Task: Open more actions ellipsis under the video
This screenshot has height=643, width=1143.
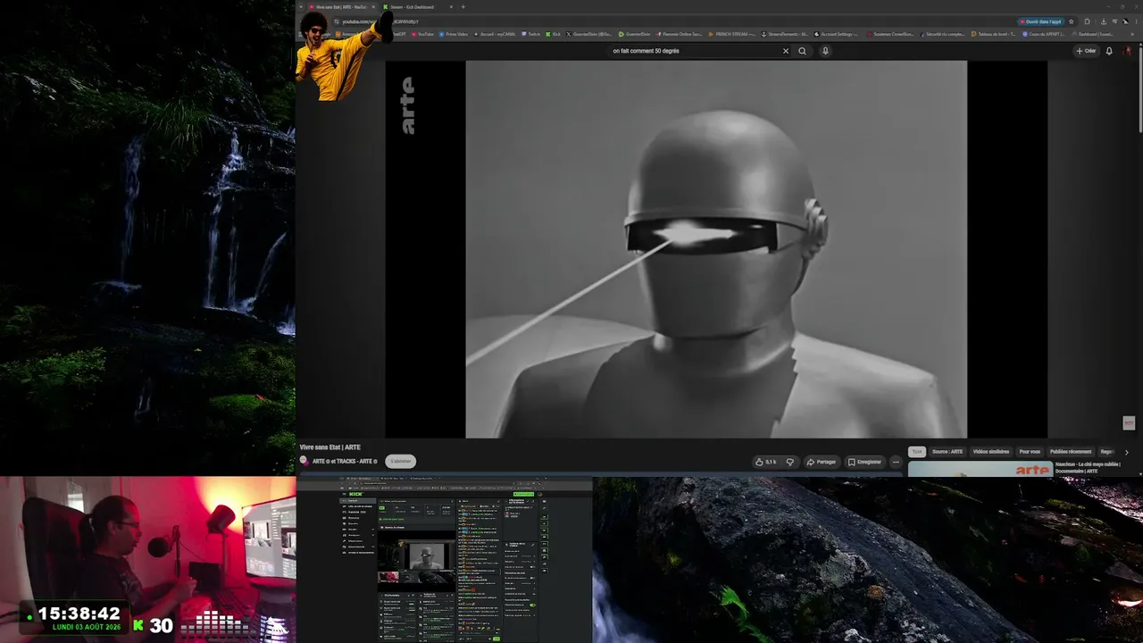Action: 896,462
